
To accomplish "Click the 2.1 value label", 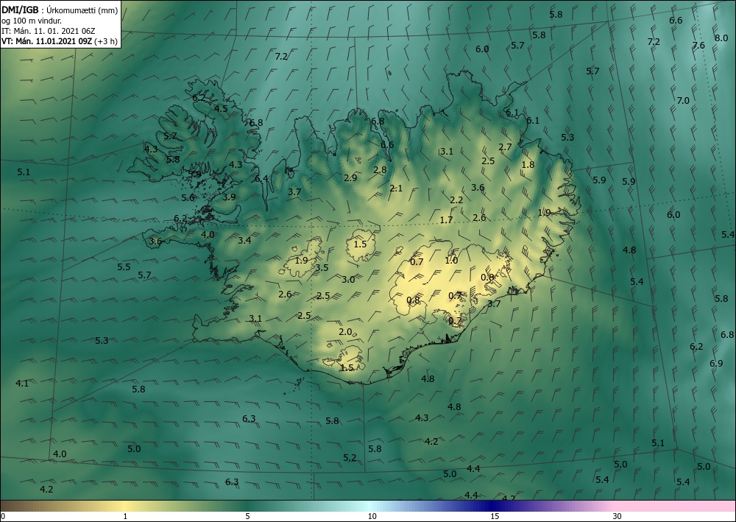I will point(396,188).
